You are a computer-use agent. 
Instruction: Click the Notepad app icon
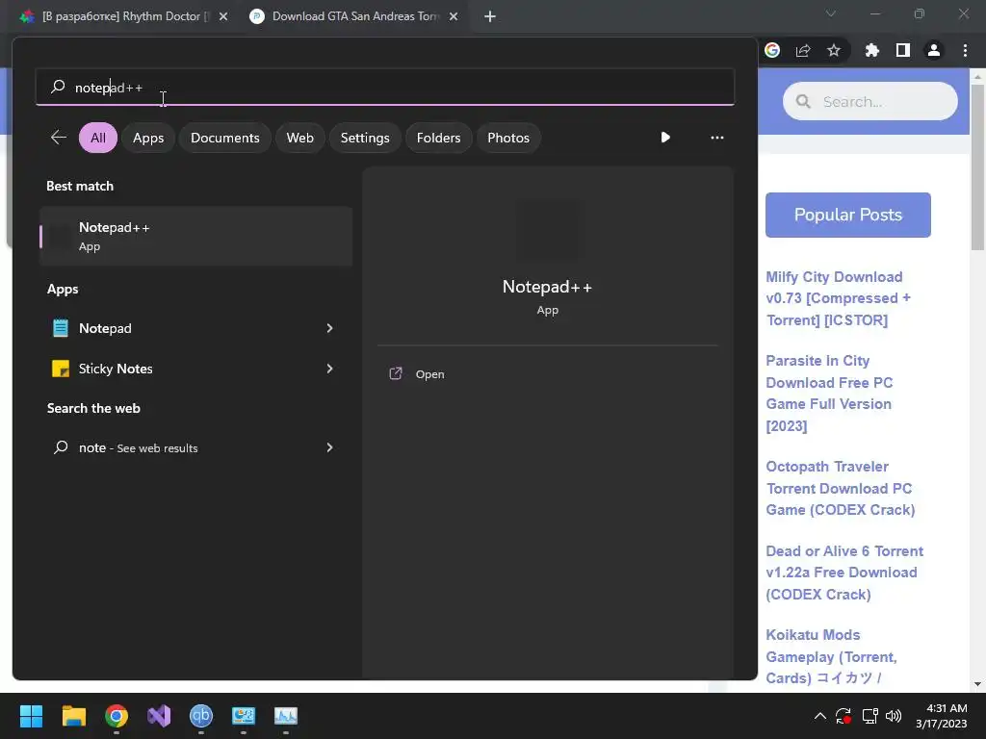(x=61, y=328)
